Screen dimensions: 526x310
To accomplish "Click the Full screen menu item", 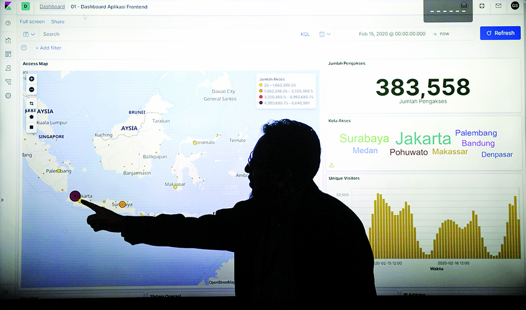I will click(x=32, y=22).
